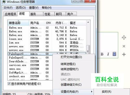Click the Bold B icon in editor
This screenshot has height=95, width=130.
pos(102,54)
